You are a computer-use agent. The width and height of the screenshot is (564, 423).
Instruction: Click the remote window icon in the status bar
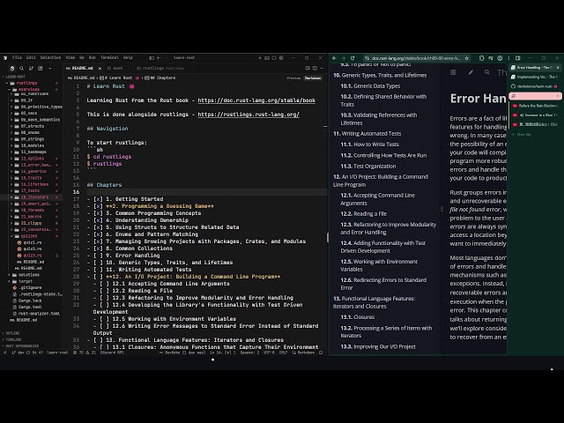tap(4, 352)
